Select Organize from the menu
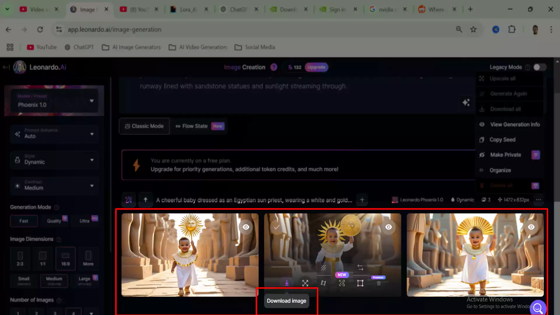The image size is (560, 315). 510,170
